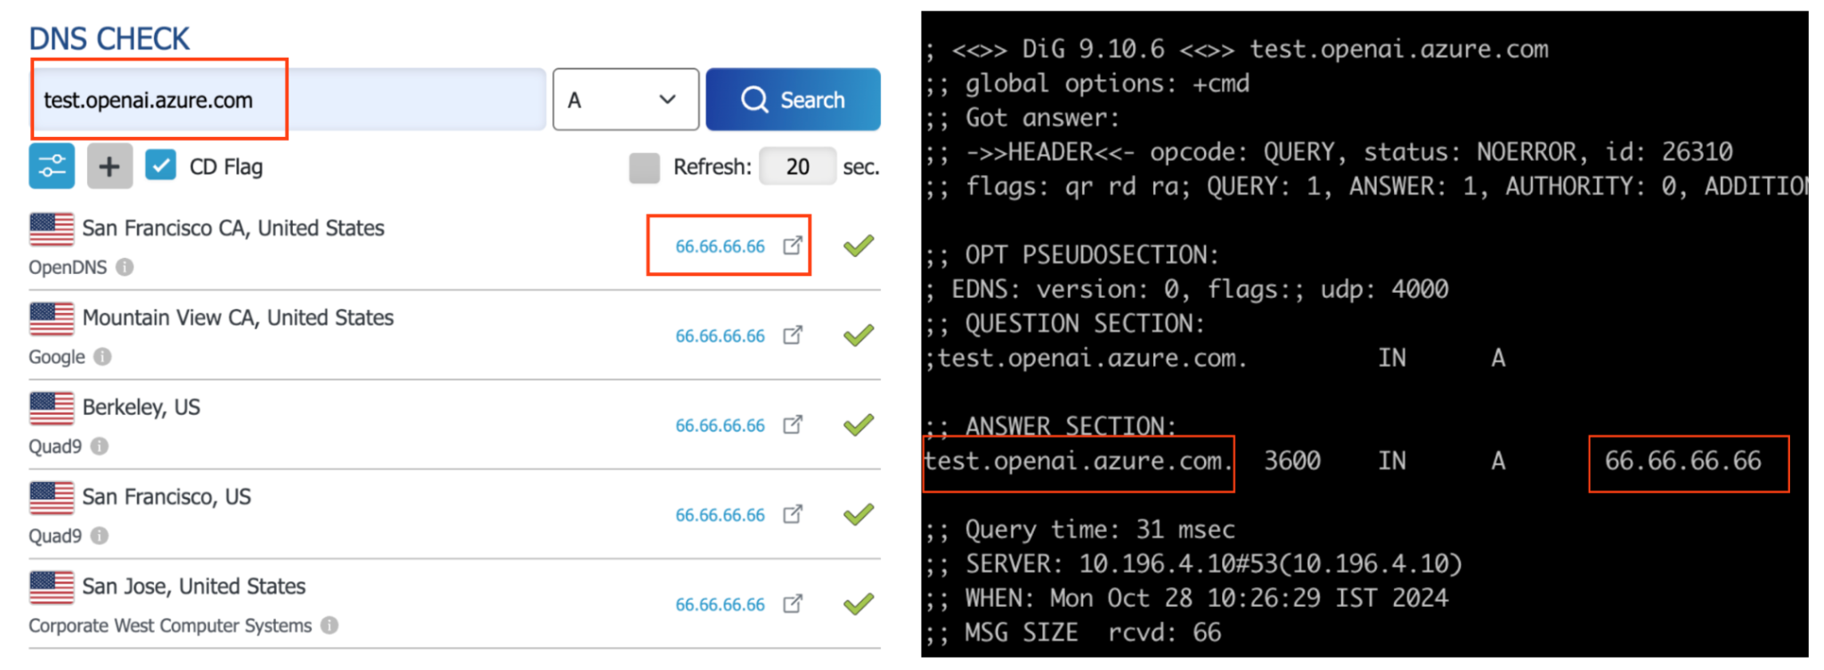Image resolution: width=1824 pixels, height=670 pixels.
Task: Uncheck the CD Flag checkbox
Action: pos(161,166)
